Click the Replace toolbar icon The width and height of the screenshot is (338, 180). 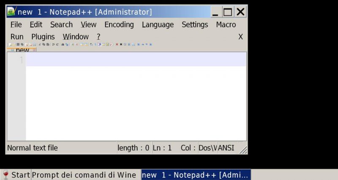pos(67,44)
